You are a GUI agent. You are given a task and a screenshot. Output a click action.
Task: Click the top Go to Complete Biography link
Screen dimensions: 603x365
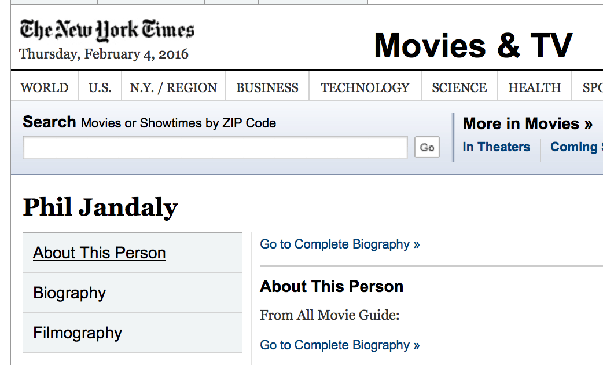pyautogui.click(x=340, y=244)
